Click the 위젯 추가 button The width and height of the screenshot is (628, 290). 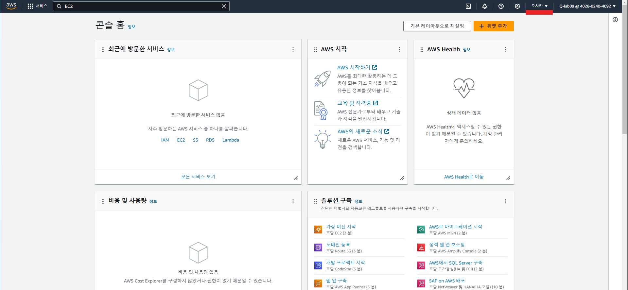(x=494, y=26)
